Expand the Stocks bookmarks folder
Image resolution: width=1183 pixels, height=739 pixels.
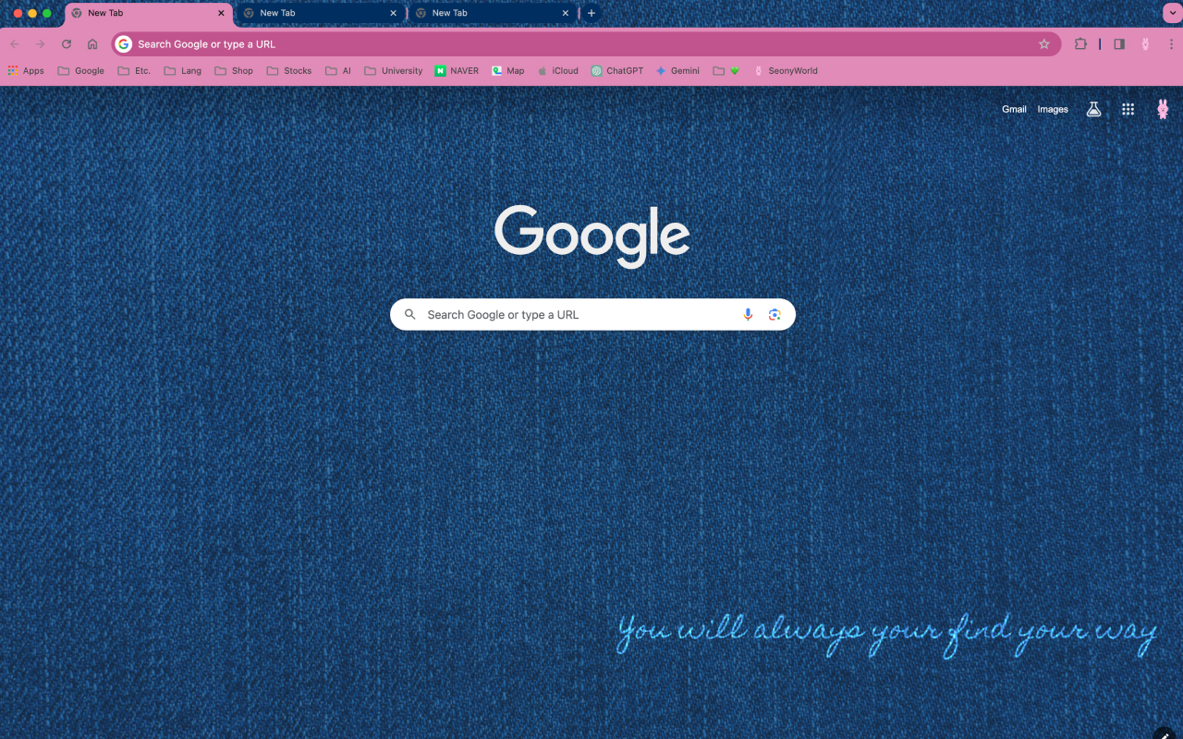289,70
